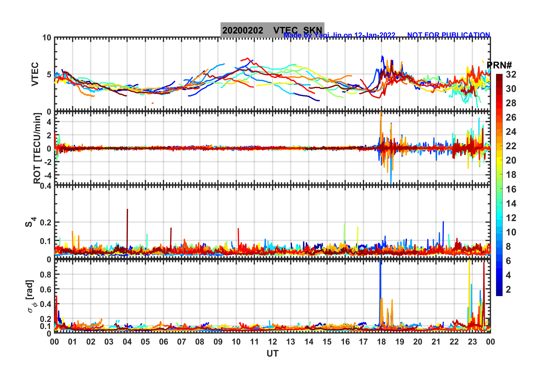The width and height of the screenshot is (545, 370).
Task: Select the x-axis tick label "21"
Action: [436, 342]
